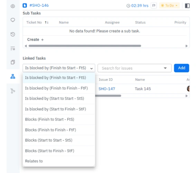Open the git branch icon in sidebar
Screen dimensions: 196x173
(13, 91)
